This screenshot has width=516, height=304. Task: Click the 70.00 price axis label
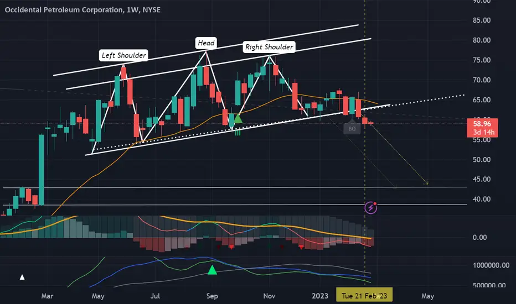click(x=482, y=80)
